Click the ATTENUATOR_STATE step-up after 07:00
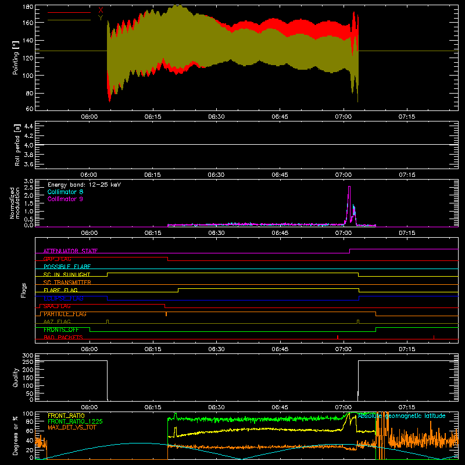Image resolution: width=465 pixels, height=465 pixels. [x=350, y=251]
